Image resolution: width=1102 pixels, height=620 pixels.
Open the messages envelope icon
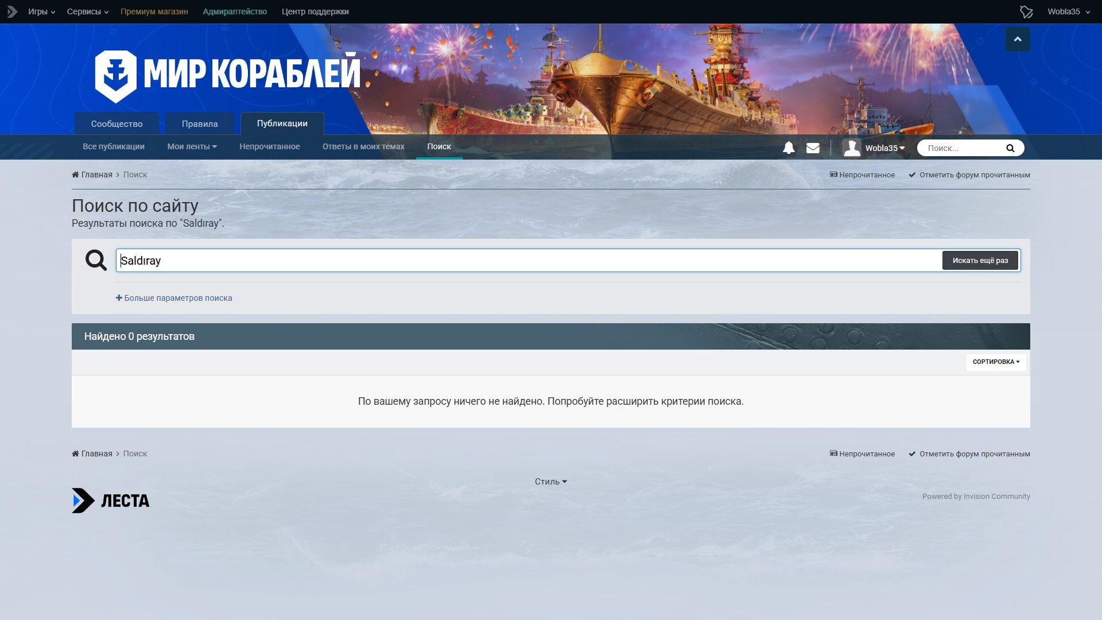click(x=813, y=148)
